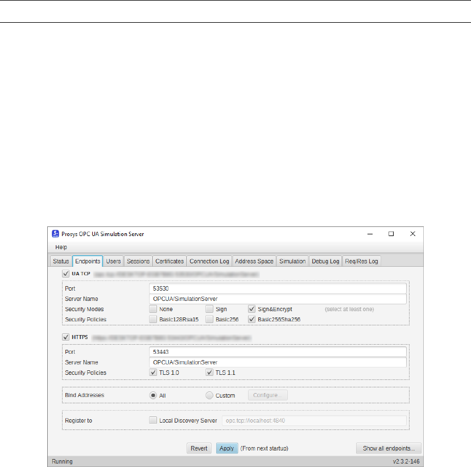Screen dimensions: 471x467
Task: Toggle the UA TCP checkbox
Action: click(66, 274)
